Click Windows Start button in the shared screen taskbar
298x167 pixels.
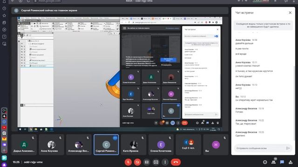[x=20, y=129]
